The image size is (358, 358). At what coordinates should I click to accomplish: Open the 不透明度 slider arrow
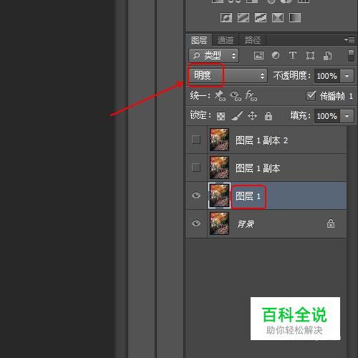click(347, 76)
